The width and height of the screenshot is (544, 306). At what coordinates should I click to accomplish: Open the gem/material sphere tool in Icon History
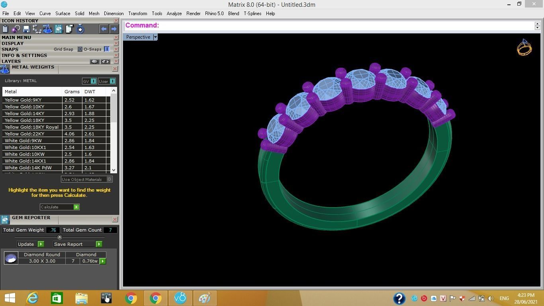tap(16, 29)
